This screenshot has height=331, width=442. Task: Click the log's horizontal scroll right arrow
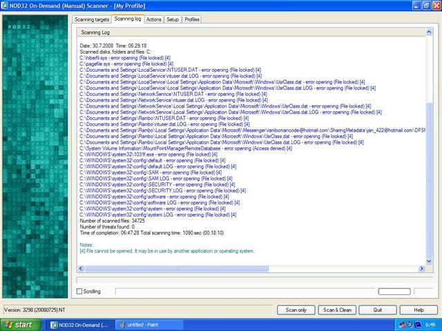(422, 268)
